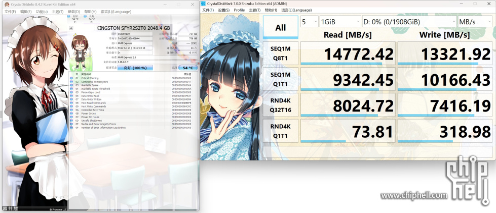Click the CrystalDiskMark title bar app icon
Viewport: 496px width, 213px height.
pyautogui.click(x=204, y=4)
